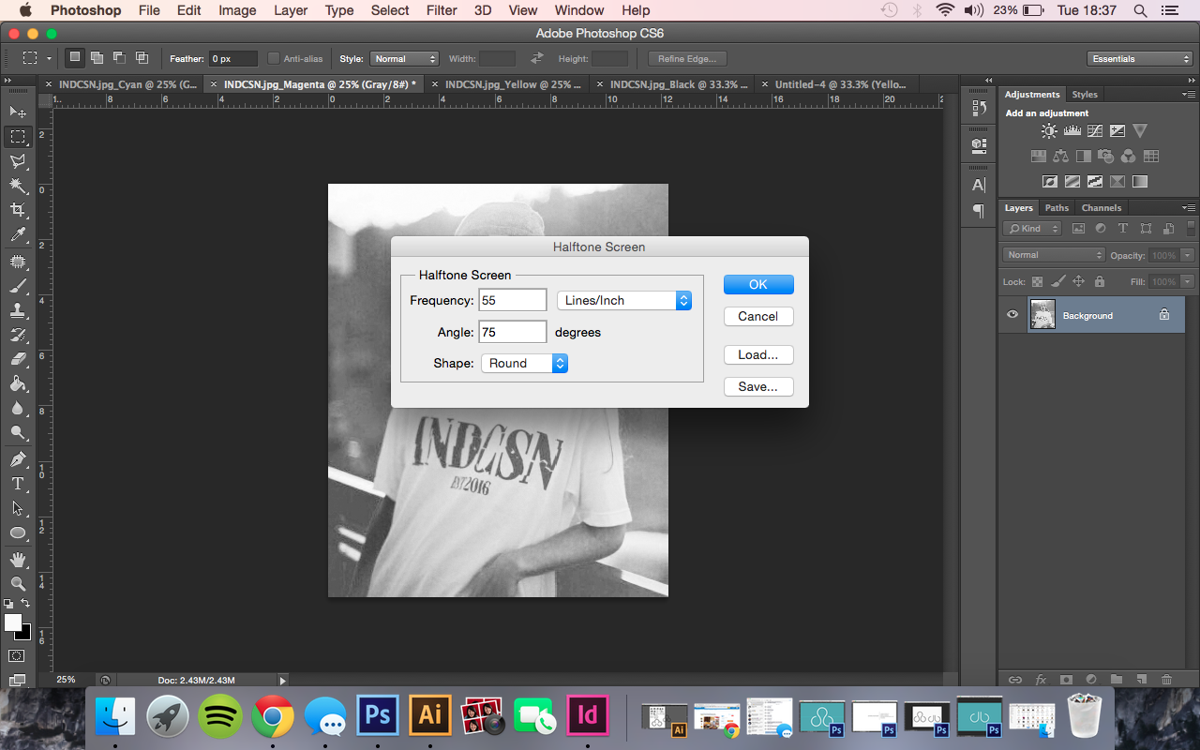
Task: Open the Shape dropdown showing Round
Action: pos(525,363)
